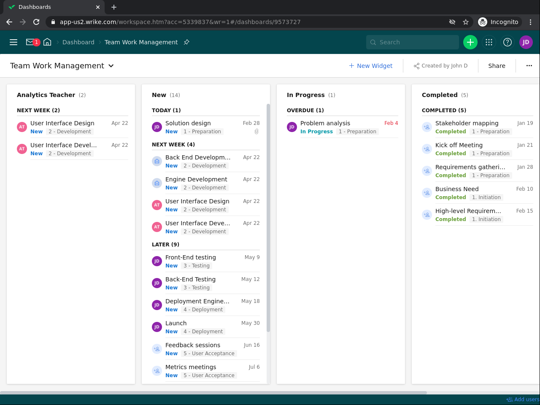540x405 pixels.
Task: Open the Solution design task
Action: tap(188, 123)
